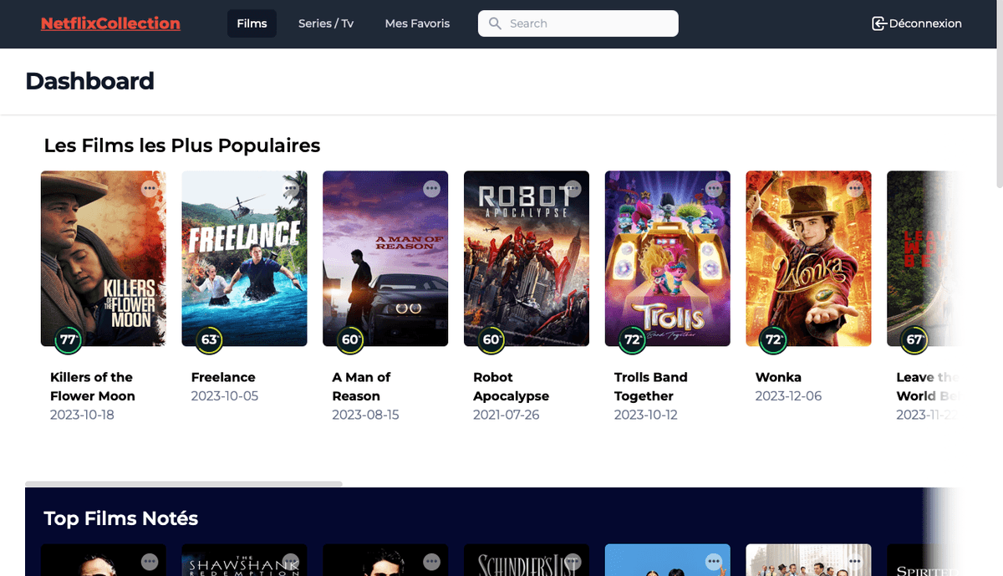Click the 77 rating badge on Killers poster

69,340
